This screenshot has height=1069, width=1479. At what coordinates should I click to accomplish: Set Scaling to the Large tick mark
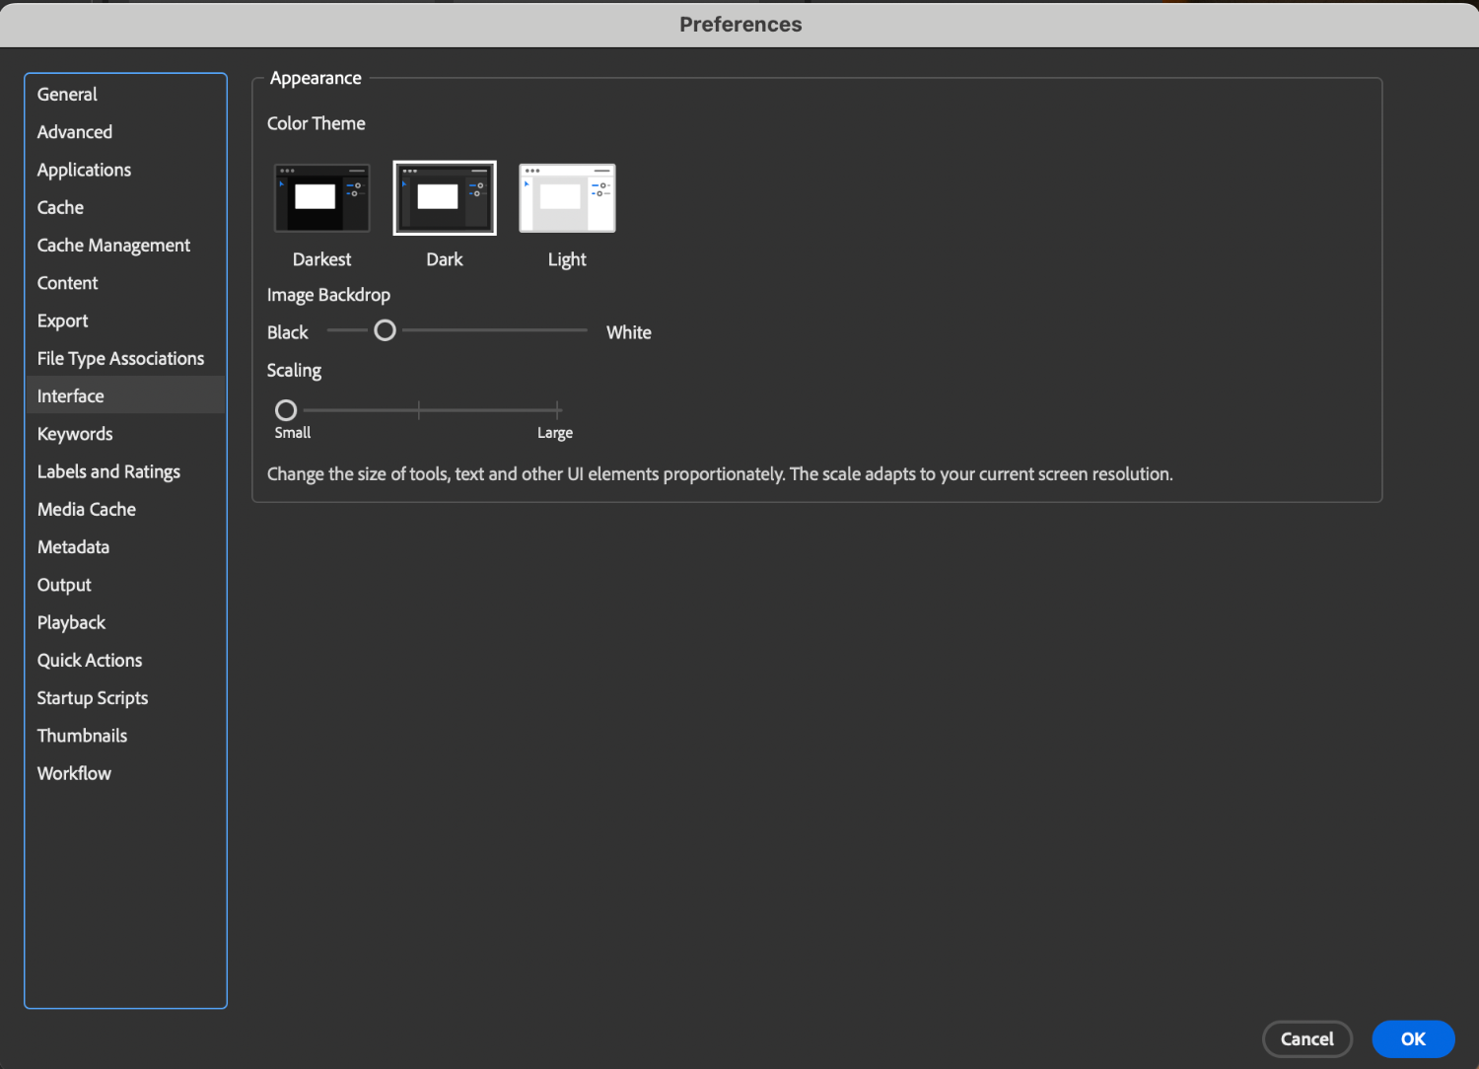tap(558, 410)
